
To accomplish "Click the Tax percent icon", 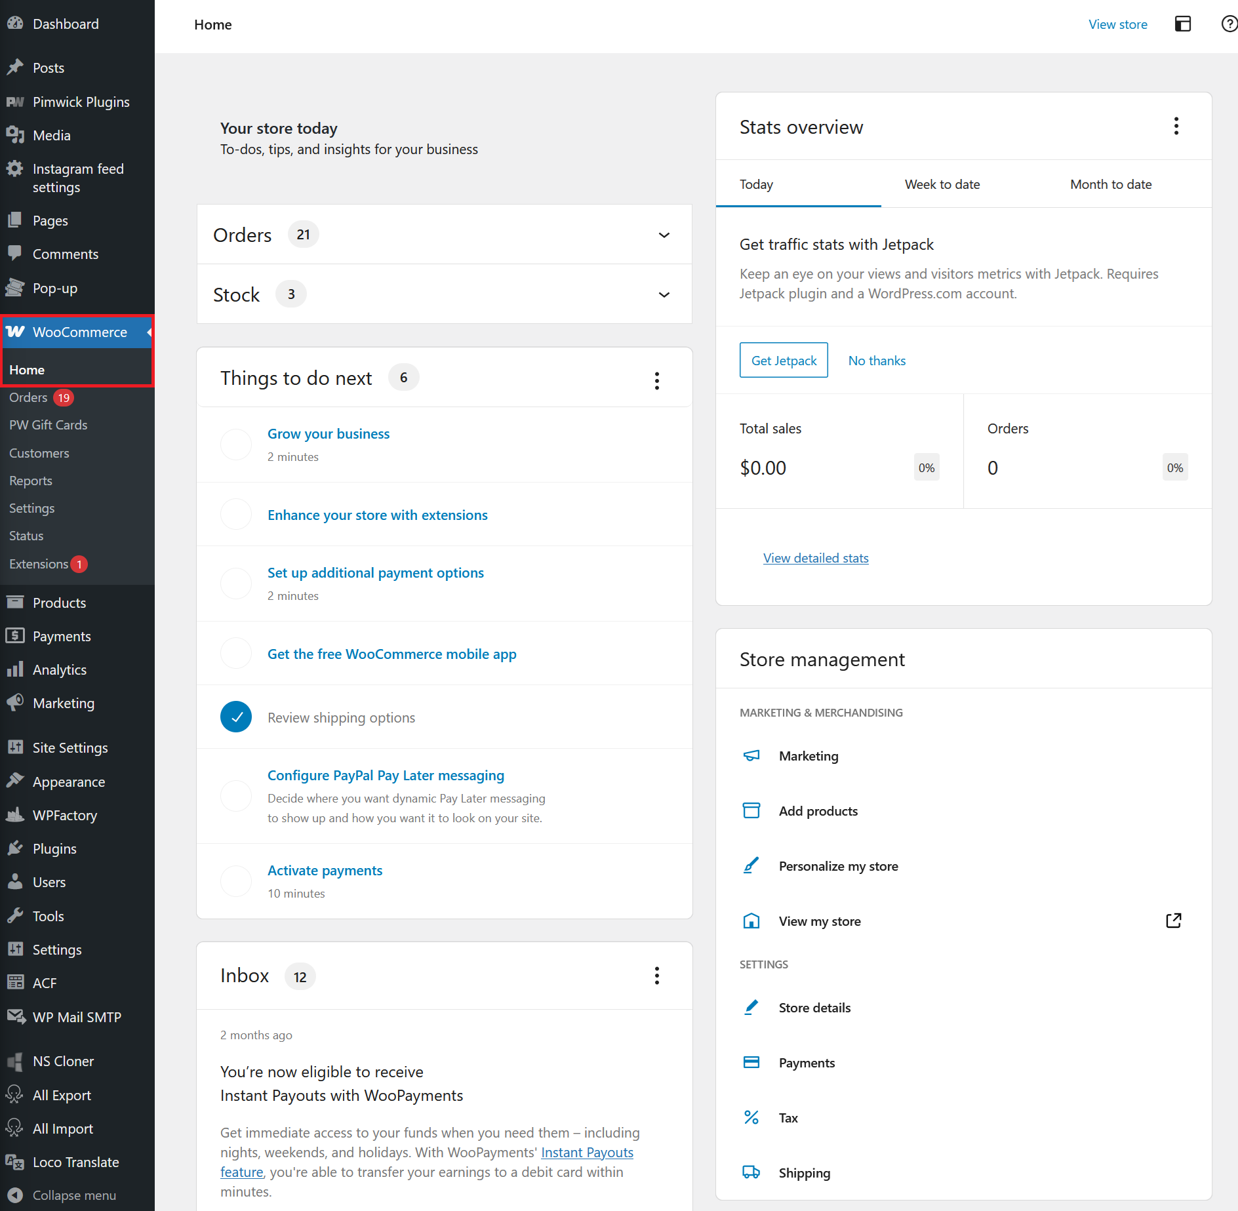I will pyautogui.click(x=751, y=1117).
